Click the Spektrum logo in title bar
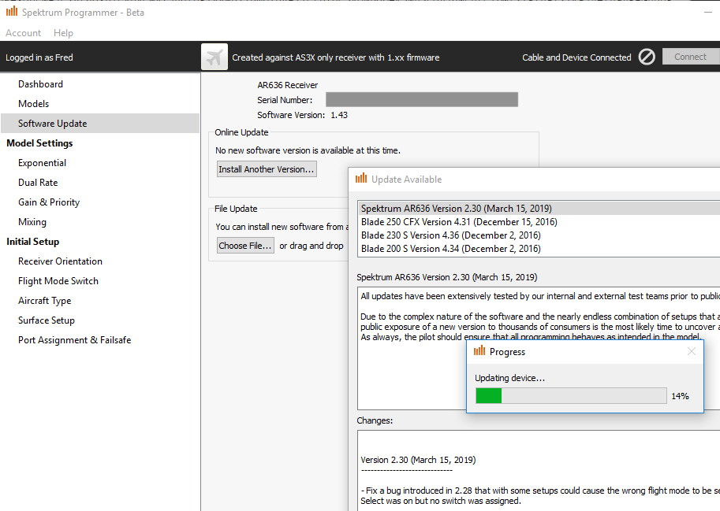 click(x=12, y=13)
